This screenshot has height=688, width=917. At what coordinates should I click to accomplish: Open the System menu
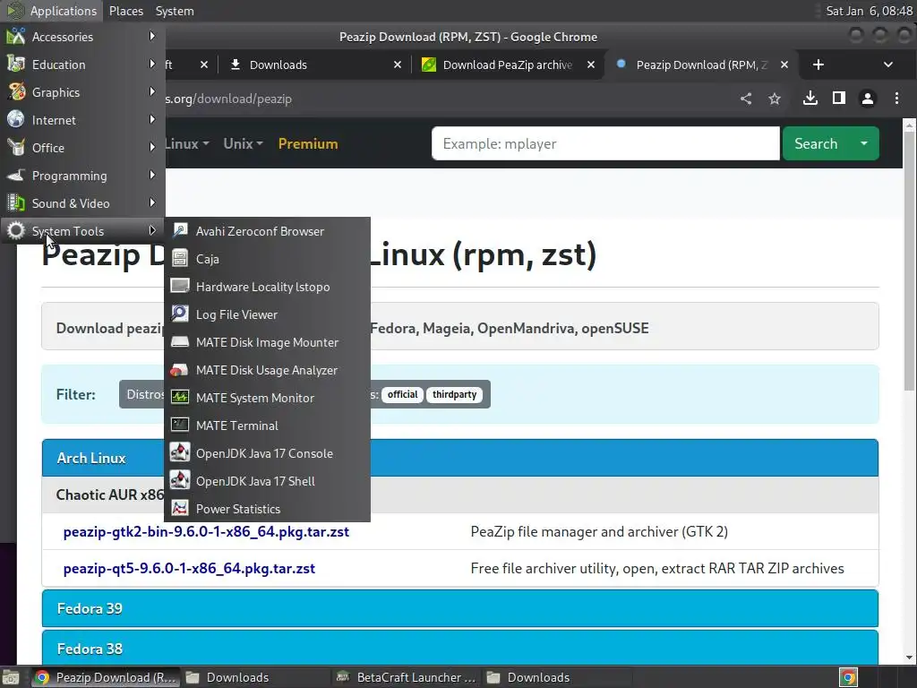pyautogui.click(x=175, y=11)
